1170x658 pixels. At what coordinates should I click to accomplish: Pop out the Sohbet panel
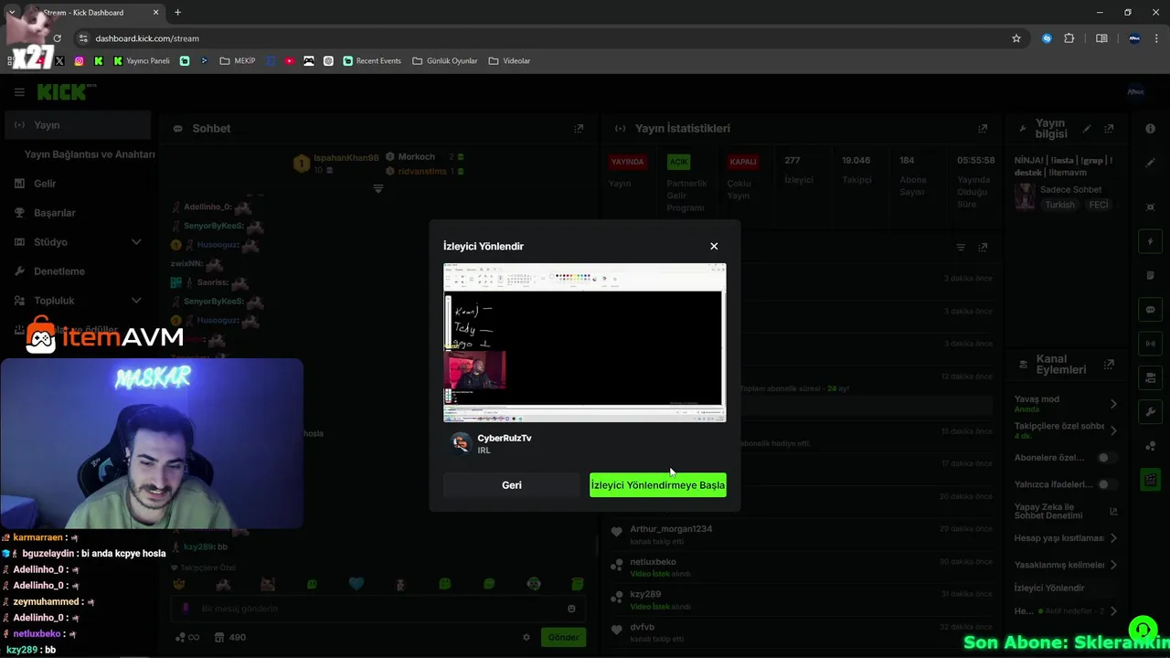click(579, 129)
